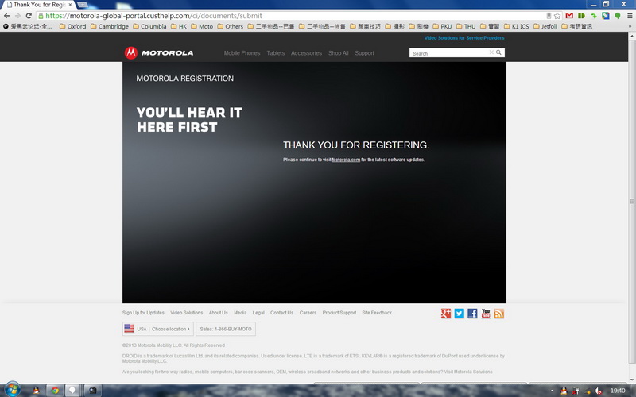Viewport: 636px width, 397px height.
Task: Select the Thank You for Registering tab
Action: 39,5
